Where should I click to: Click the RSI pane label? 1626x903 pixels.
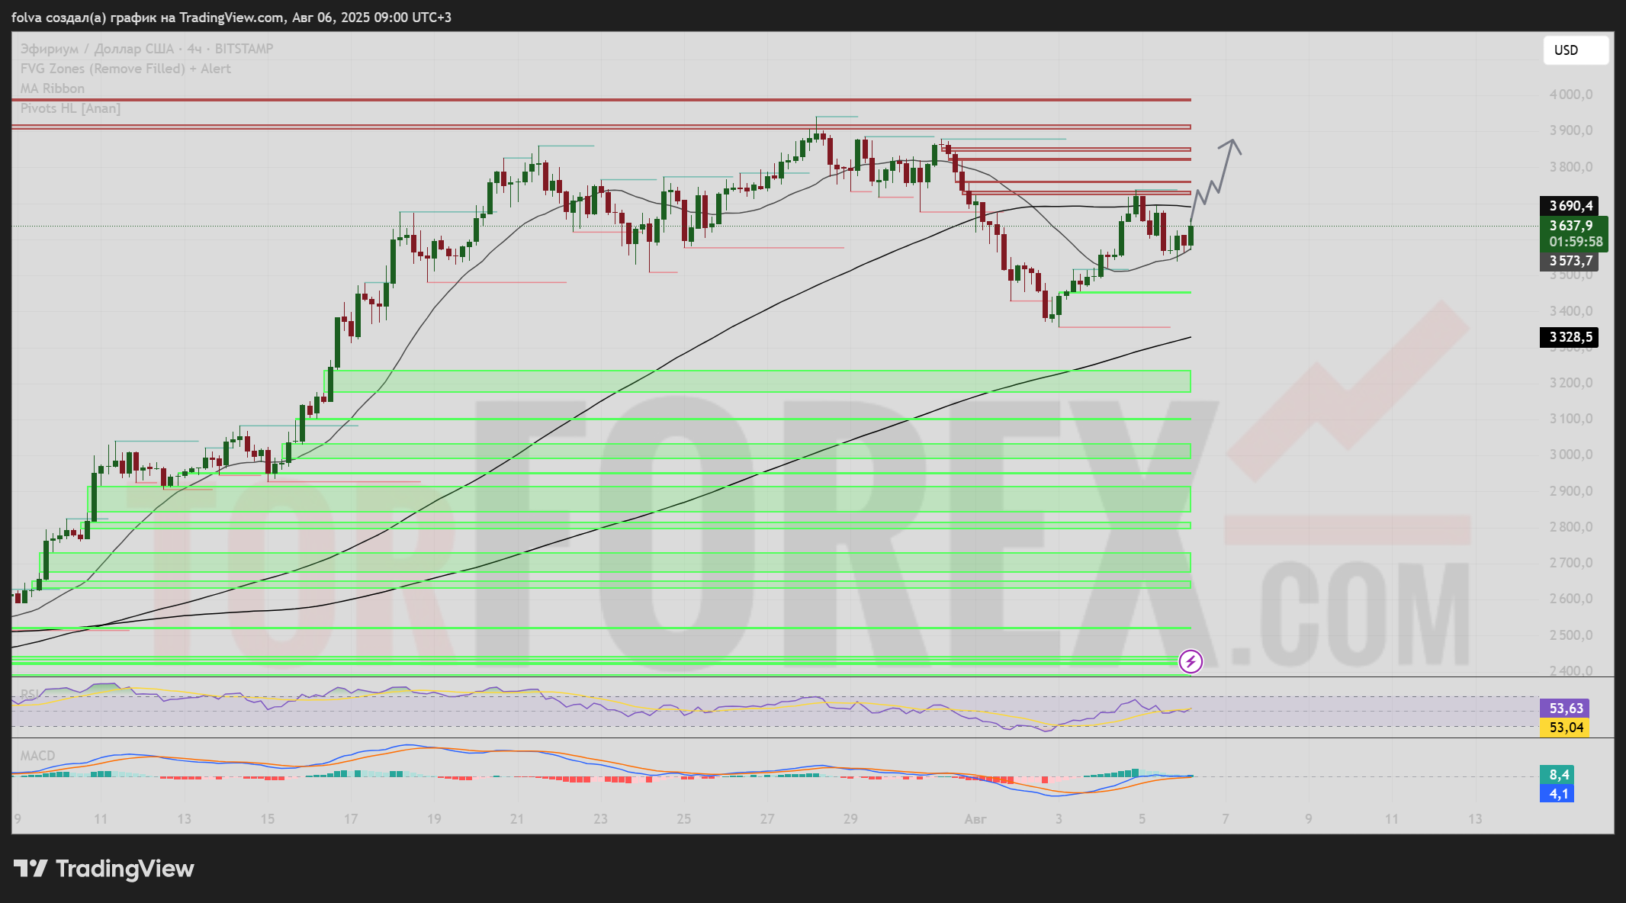pos(29,694)
